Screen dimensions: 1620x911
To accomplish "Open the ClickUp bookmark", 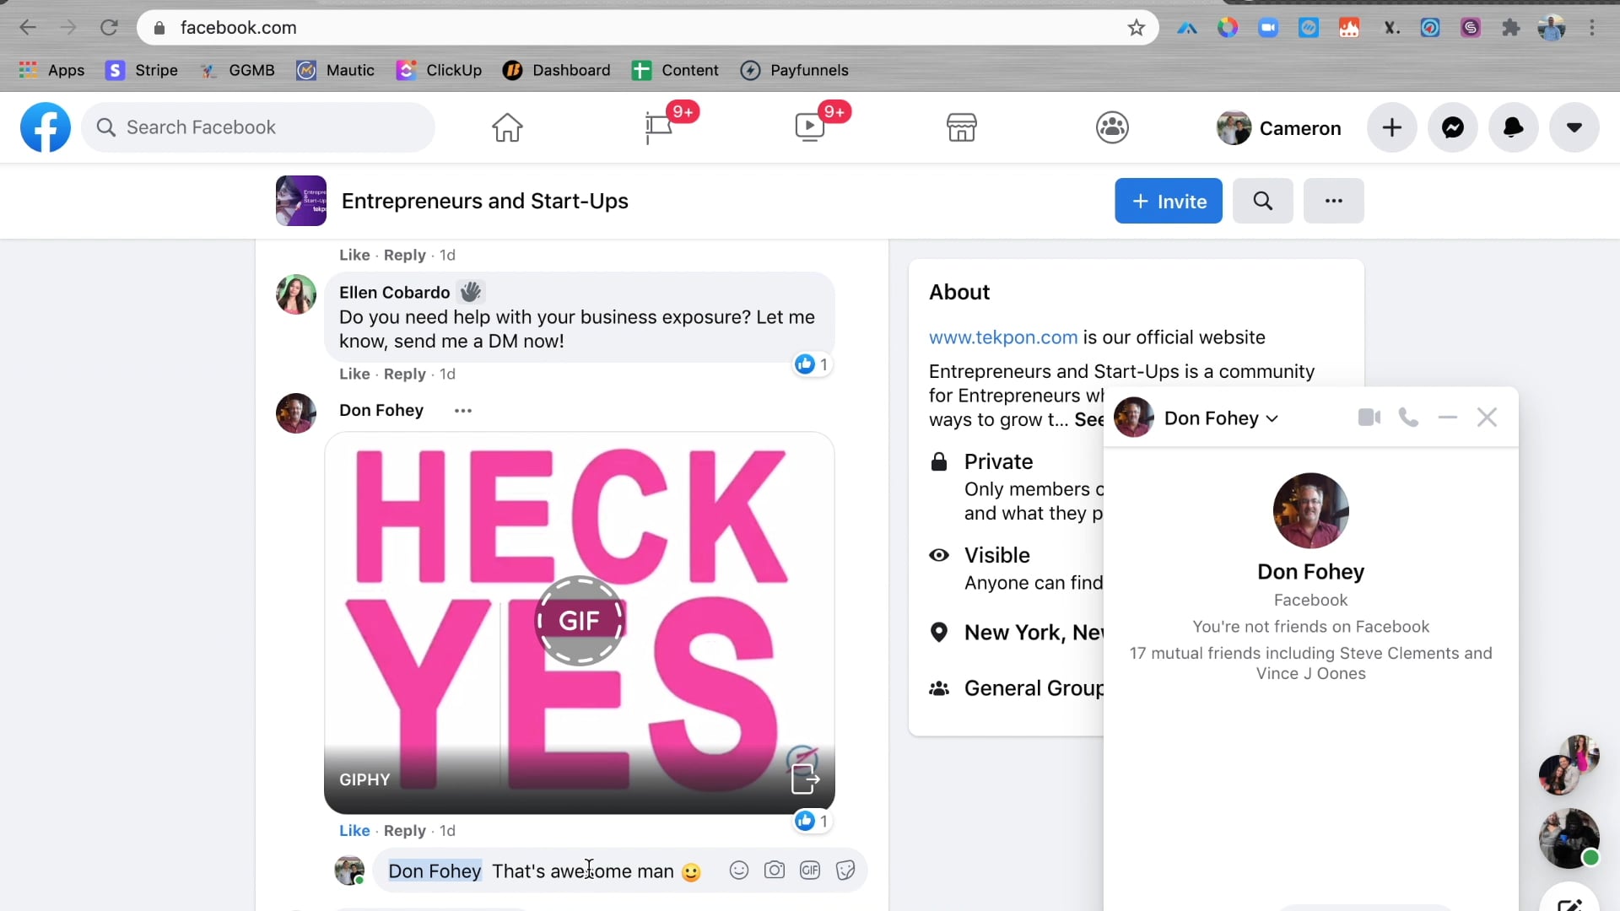I will pos(439,70).
